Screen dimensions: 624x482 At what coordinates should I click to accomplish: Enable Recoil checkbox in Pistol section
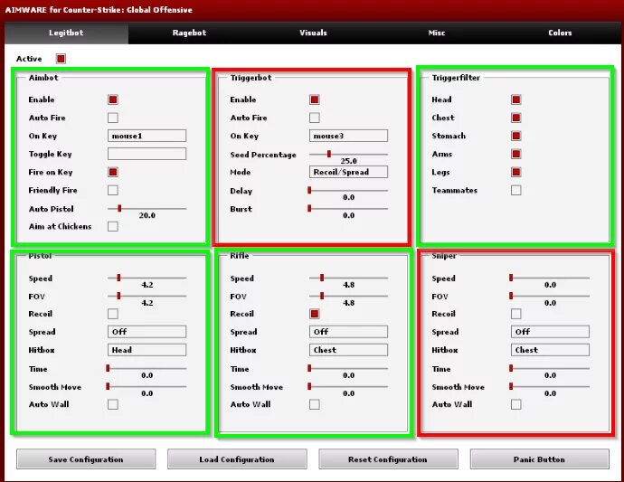click(113, 314)
